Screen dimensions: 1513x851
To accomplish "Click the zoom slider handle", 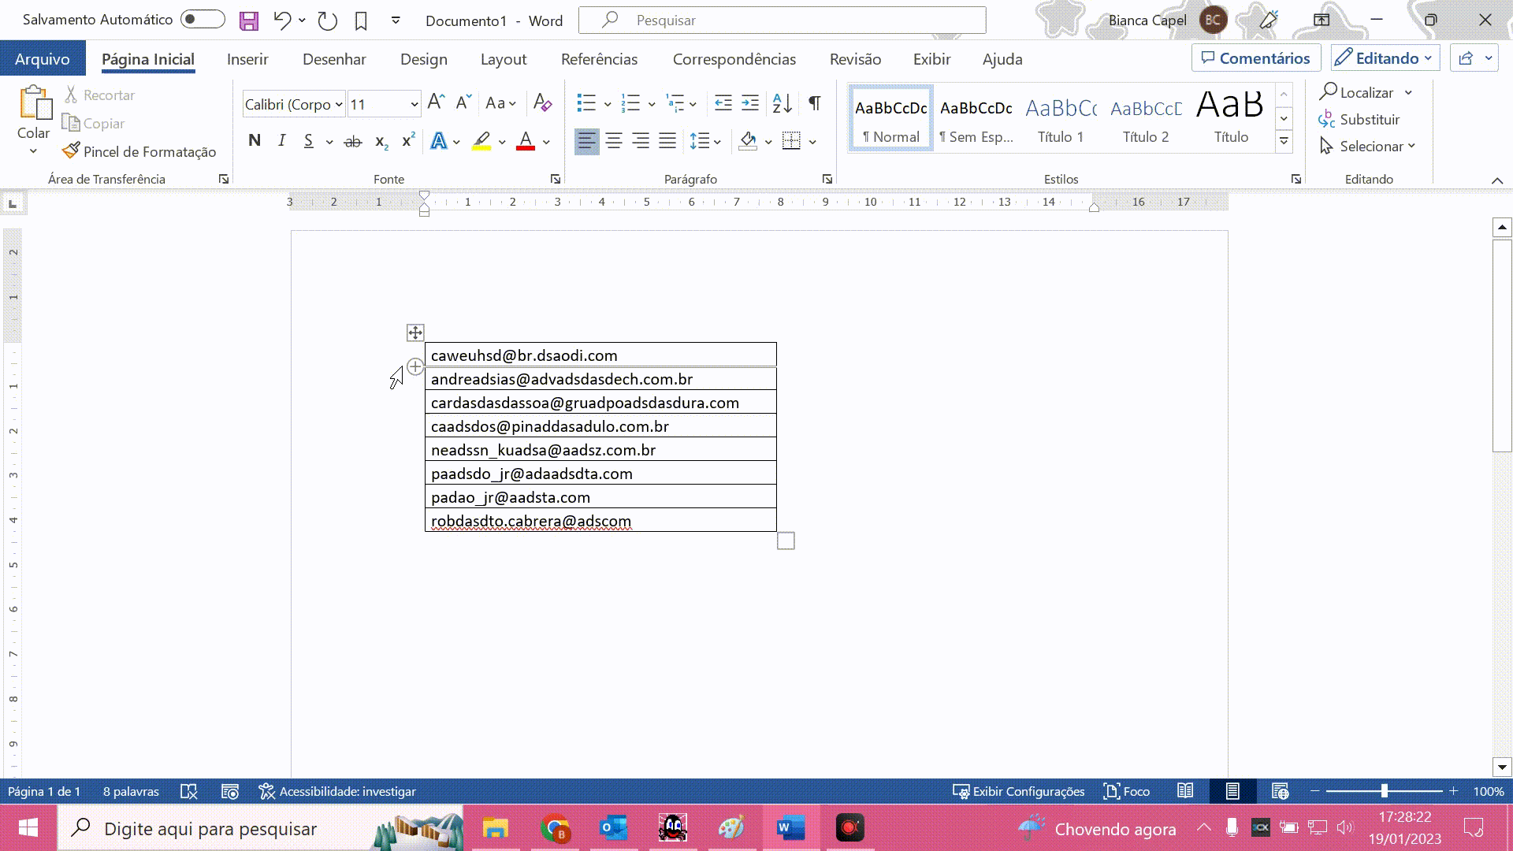I will (1384, 791).
